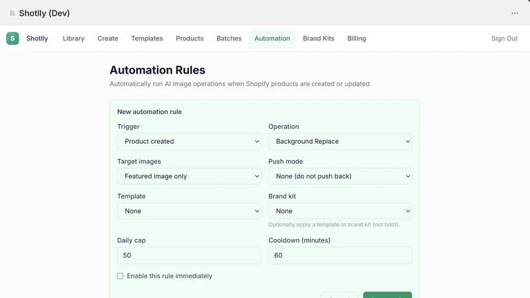Open the Library tab
Screen dimensions: 530x298
[74, 38]
